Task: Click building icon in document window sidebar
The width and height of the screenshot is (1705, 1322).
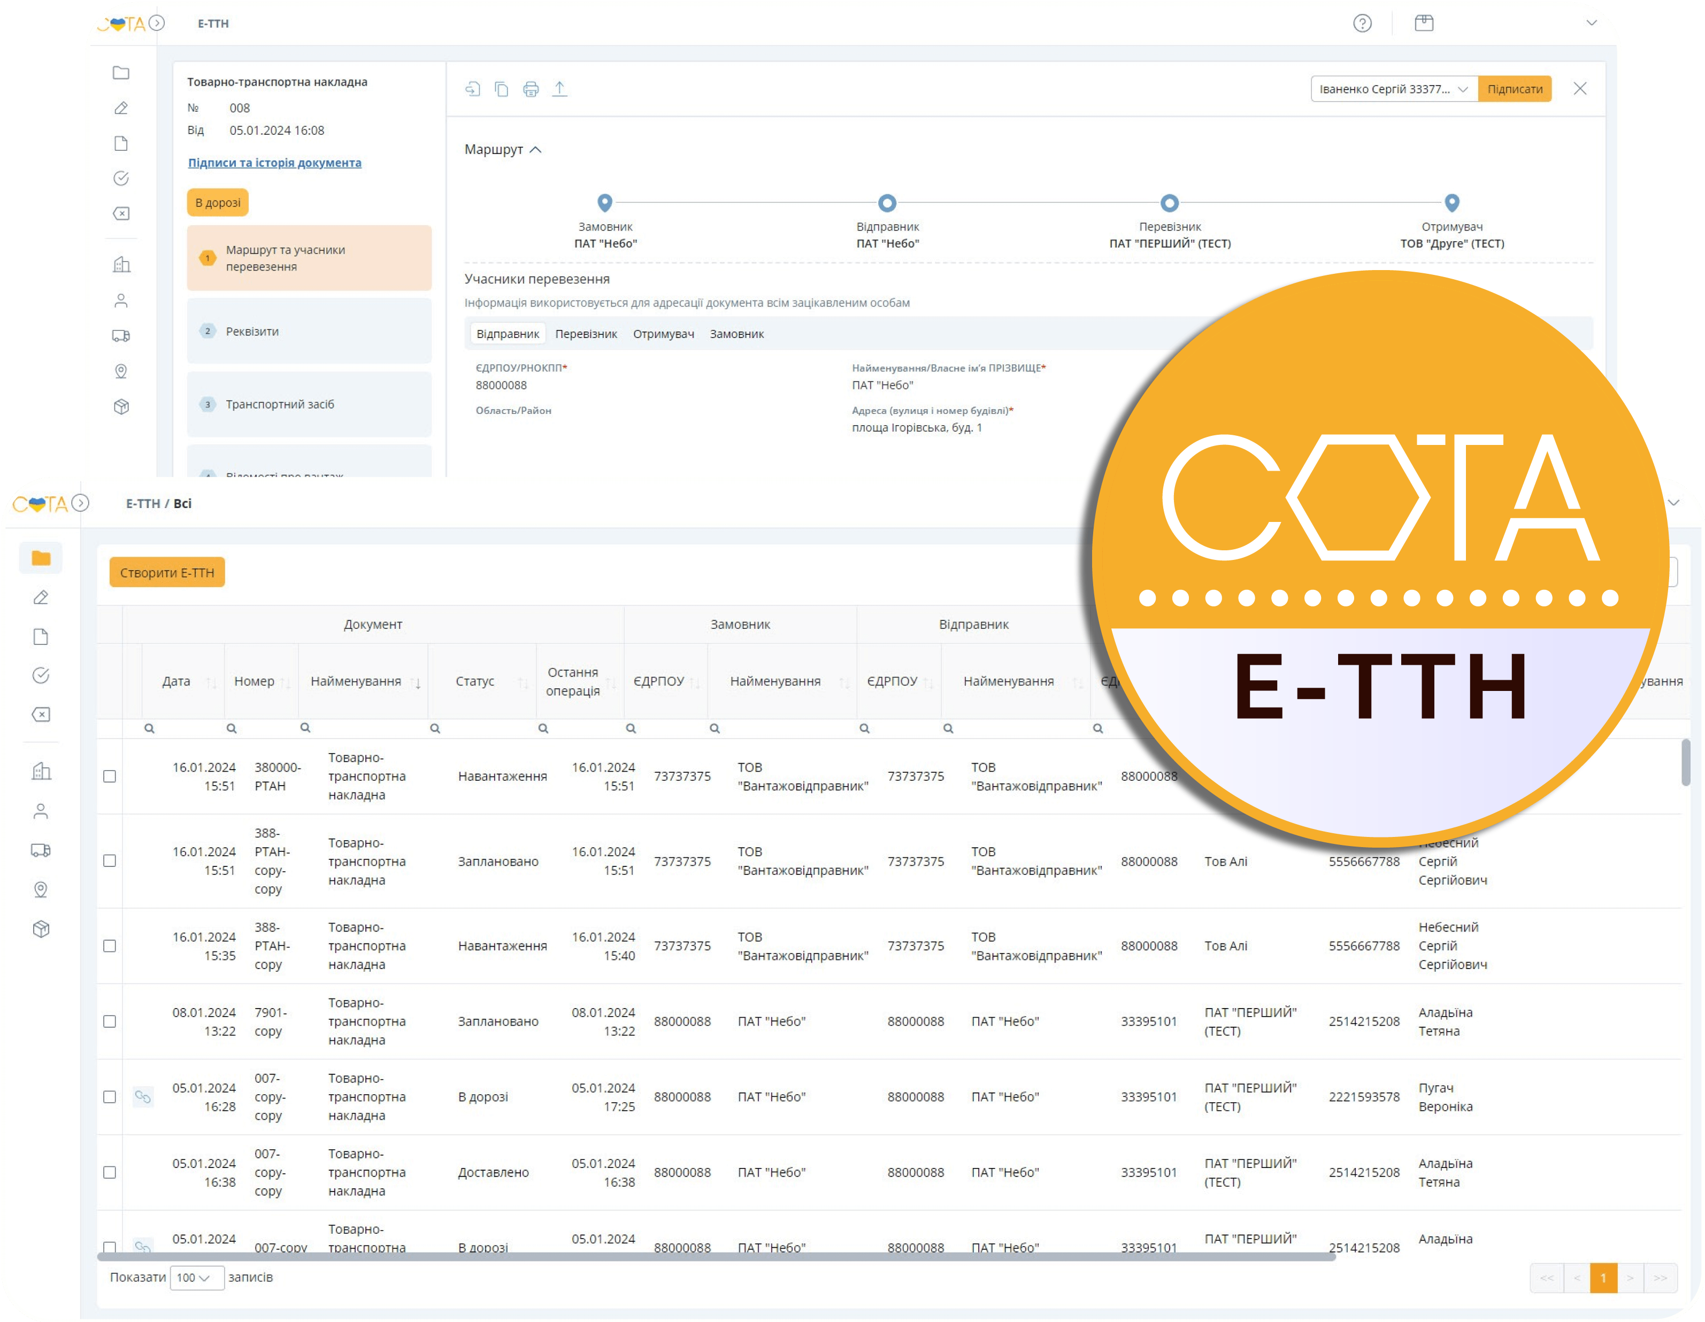Action: click(x=121, y=265)
